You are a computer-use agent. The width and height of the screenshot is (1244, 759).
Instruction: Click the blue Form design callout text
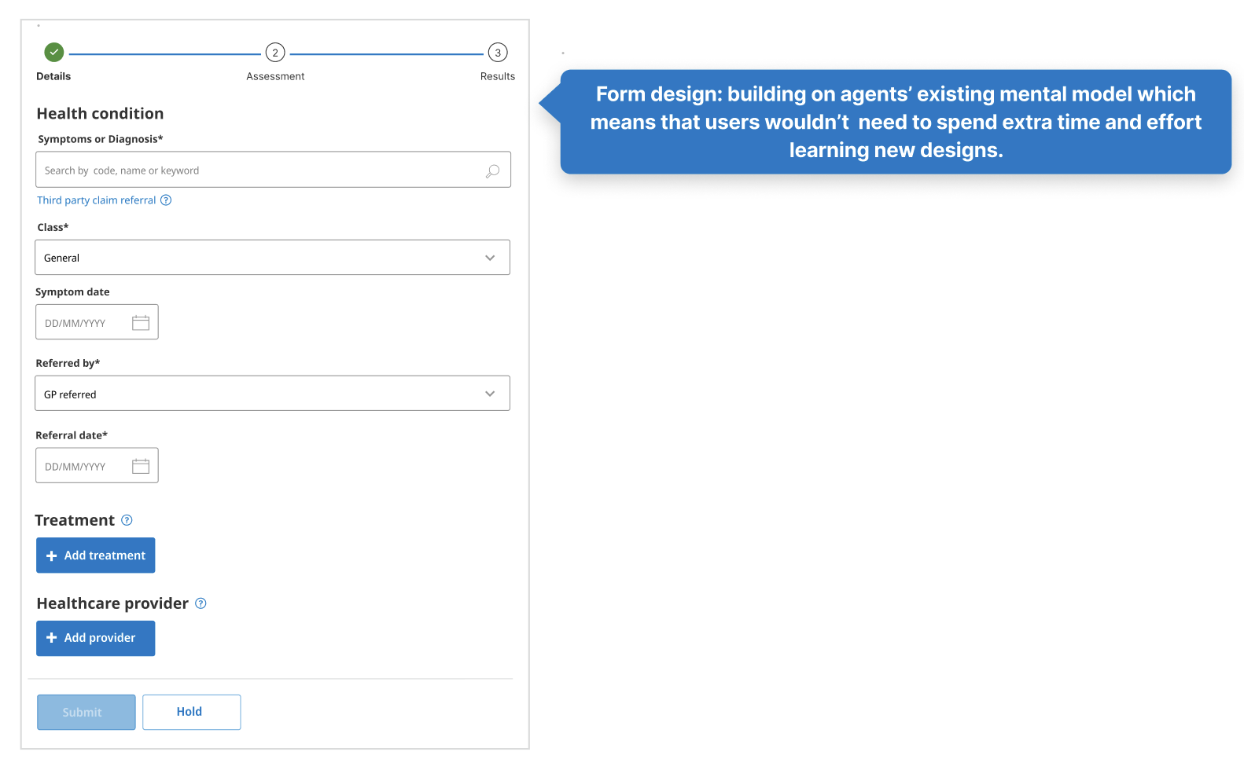coord(896,122)
